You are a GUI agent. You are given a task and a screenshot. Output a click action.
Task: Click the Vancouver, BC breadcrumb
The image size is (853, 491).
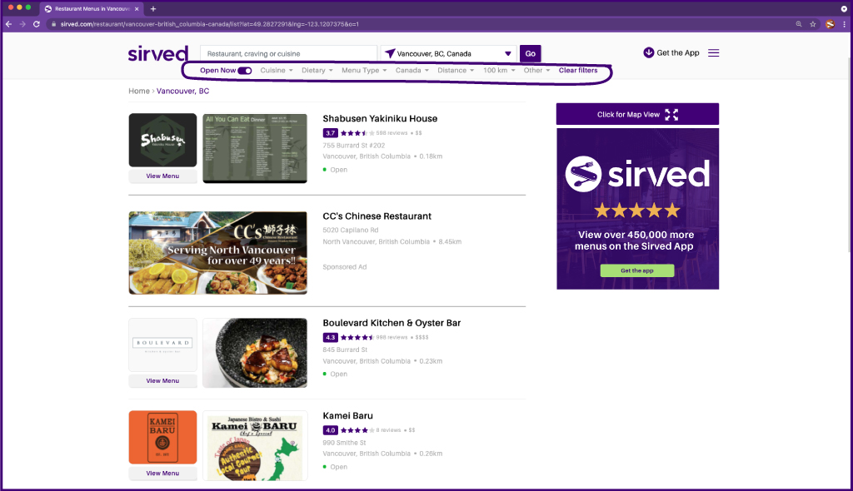point(182,91)
